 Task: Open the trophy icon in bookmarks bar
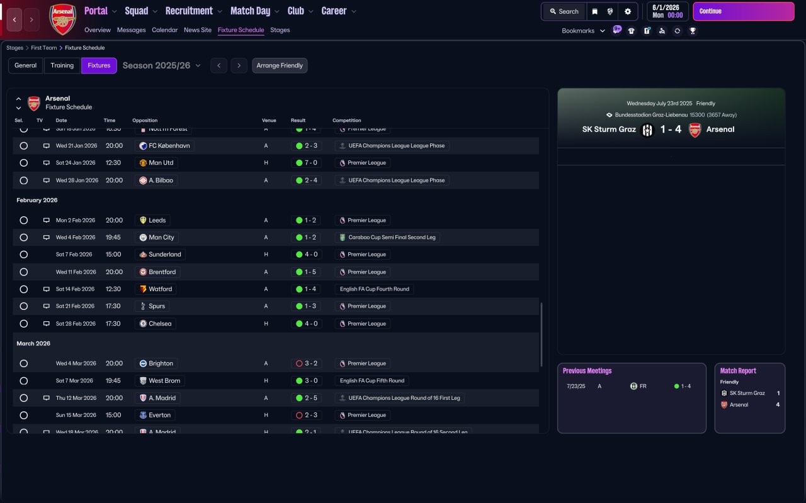tap(693, 31)
